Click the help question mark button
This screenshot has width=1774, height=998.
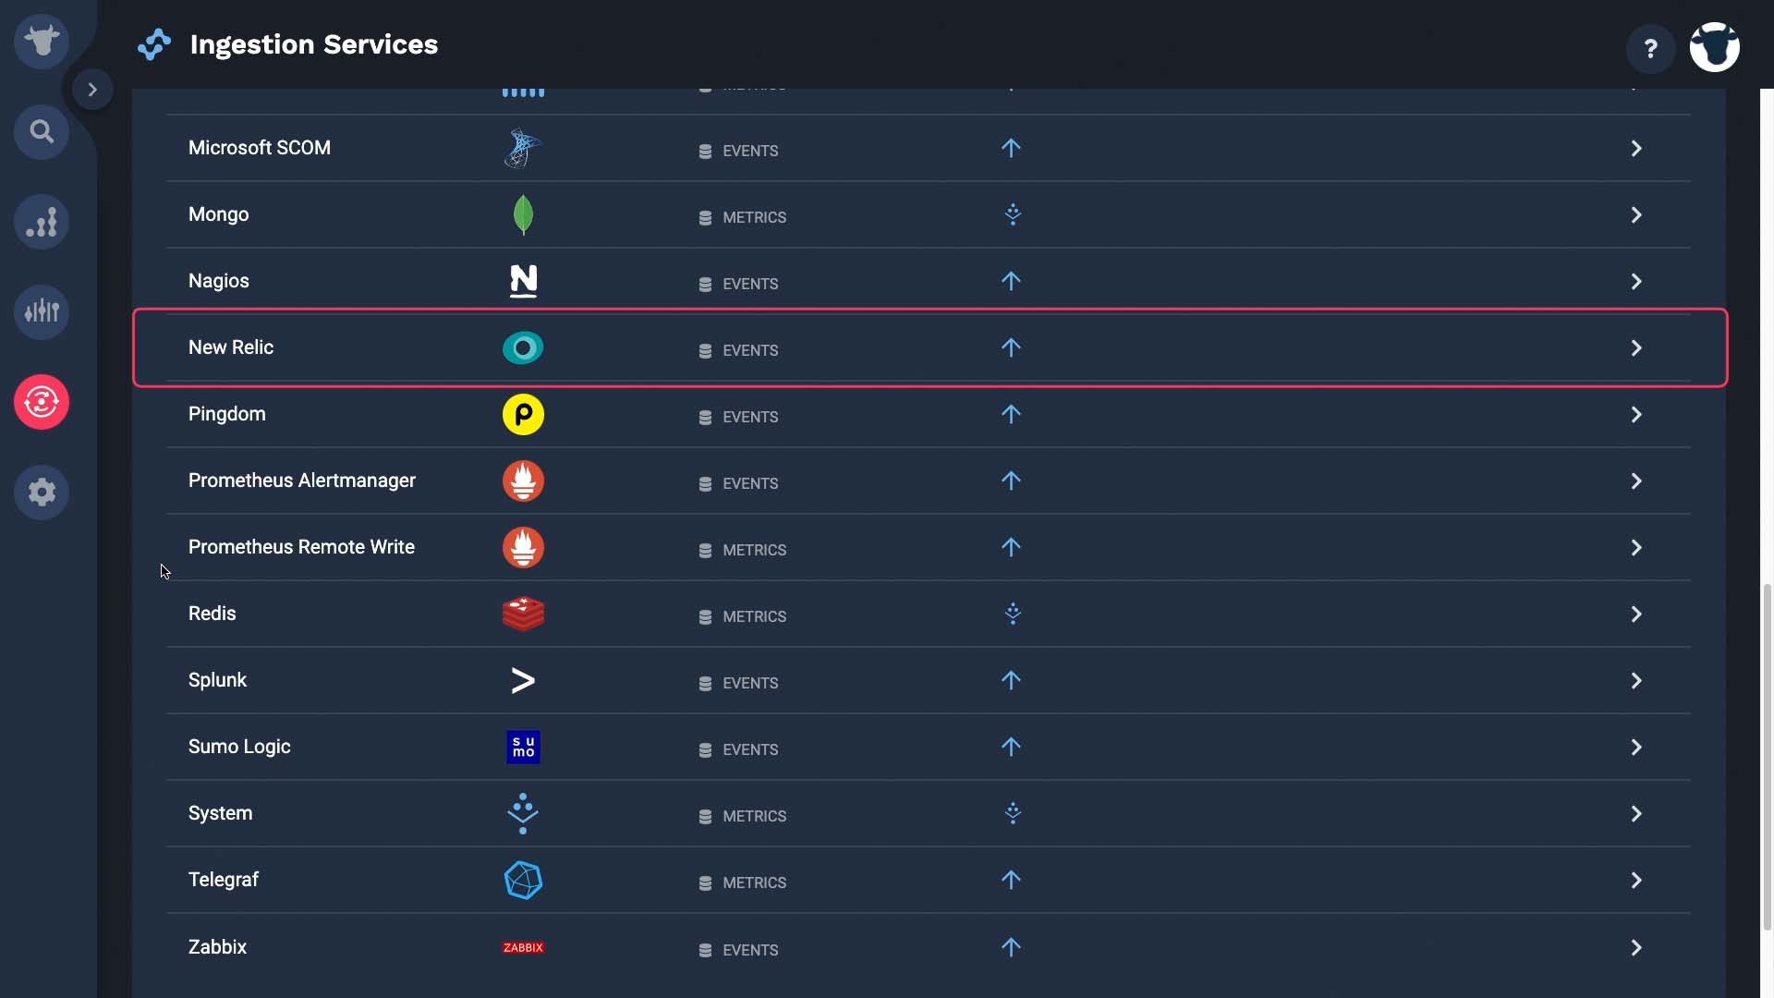(1650, 48)
